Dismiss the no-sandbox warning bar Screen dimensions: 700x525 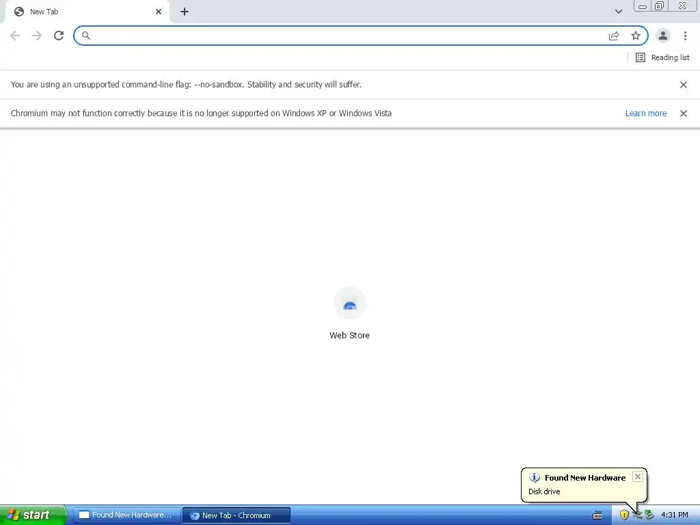pyautogui.click(x=684, y=85)
